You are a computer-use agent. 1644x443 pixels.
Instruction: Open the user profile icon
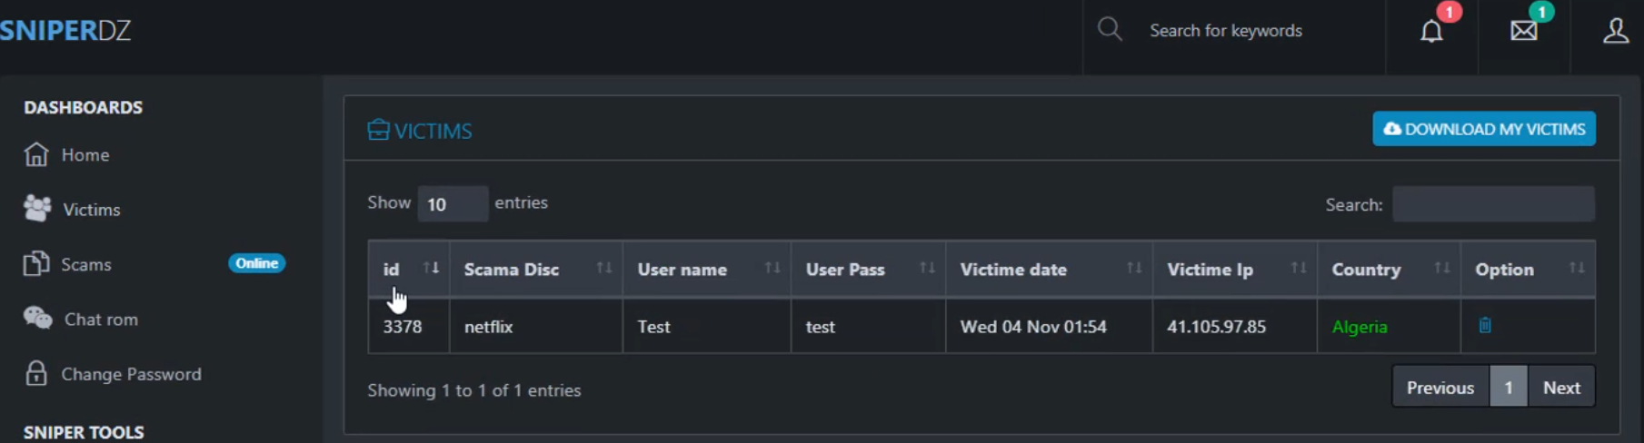coord(1615,31)
